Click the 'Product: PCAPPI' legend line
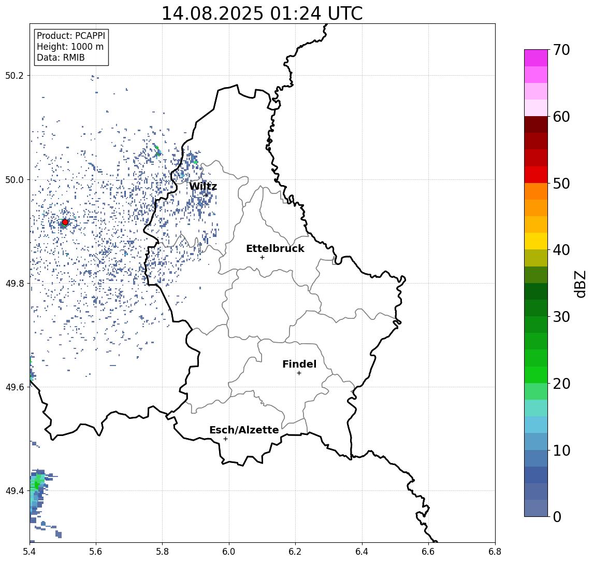The height and width of the screenshot is (562, 593). coord(71,36)
